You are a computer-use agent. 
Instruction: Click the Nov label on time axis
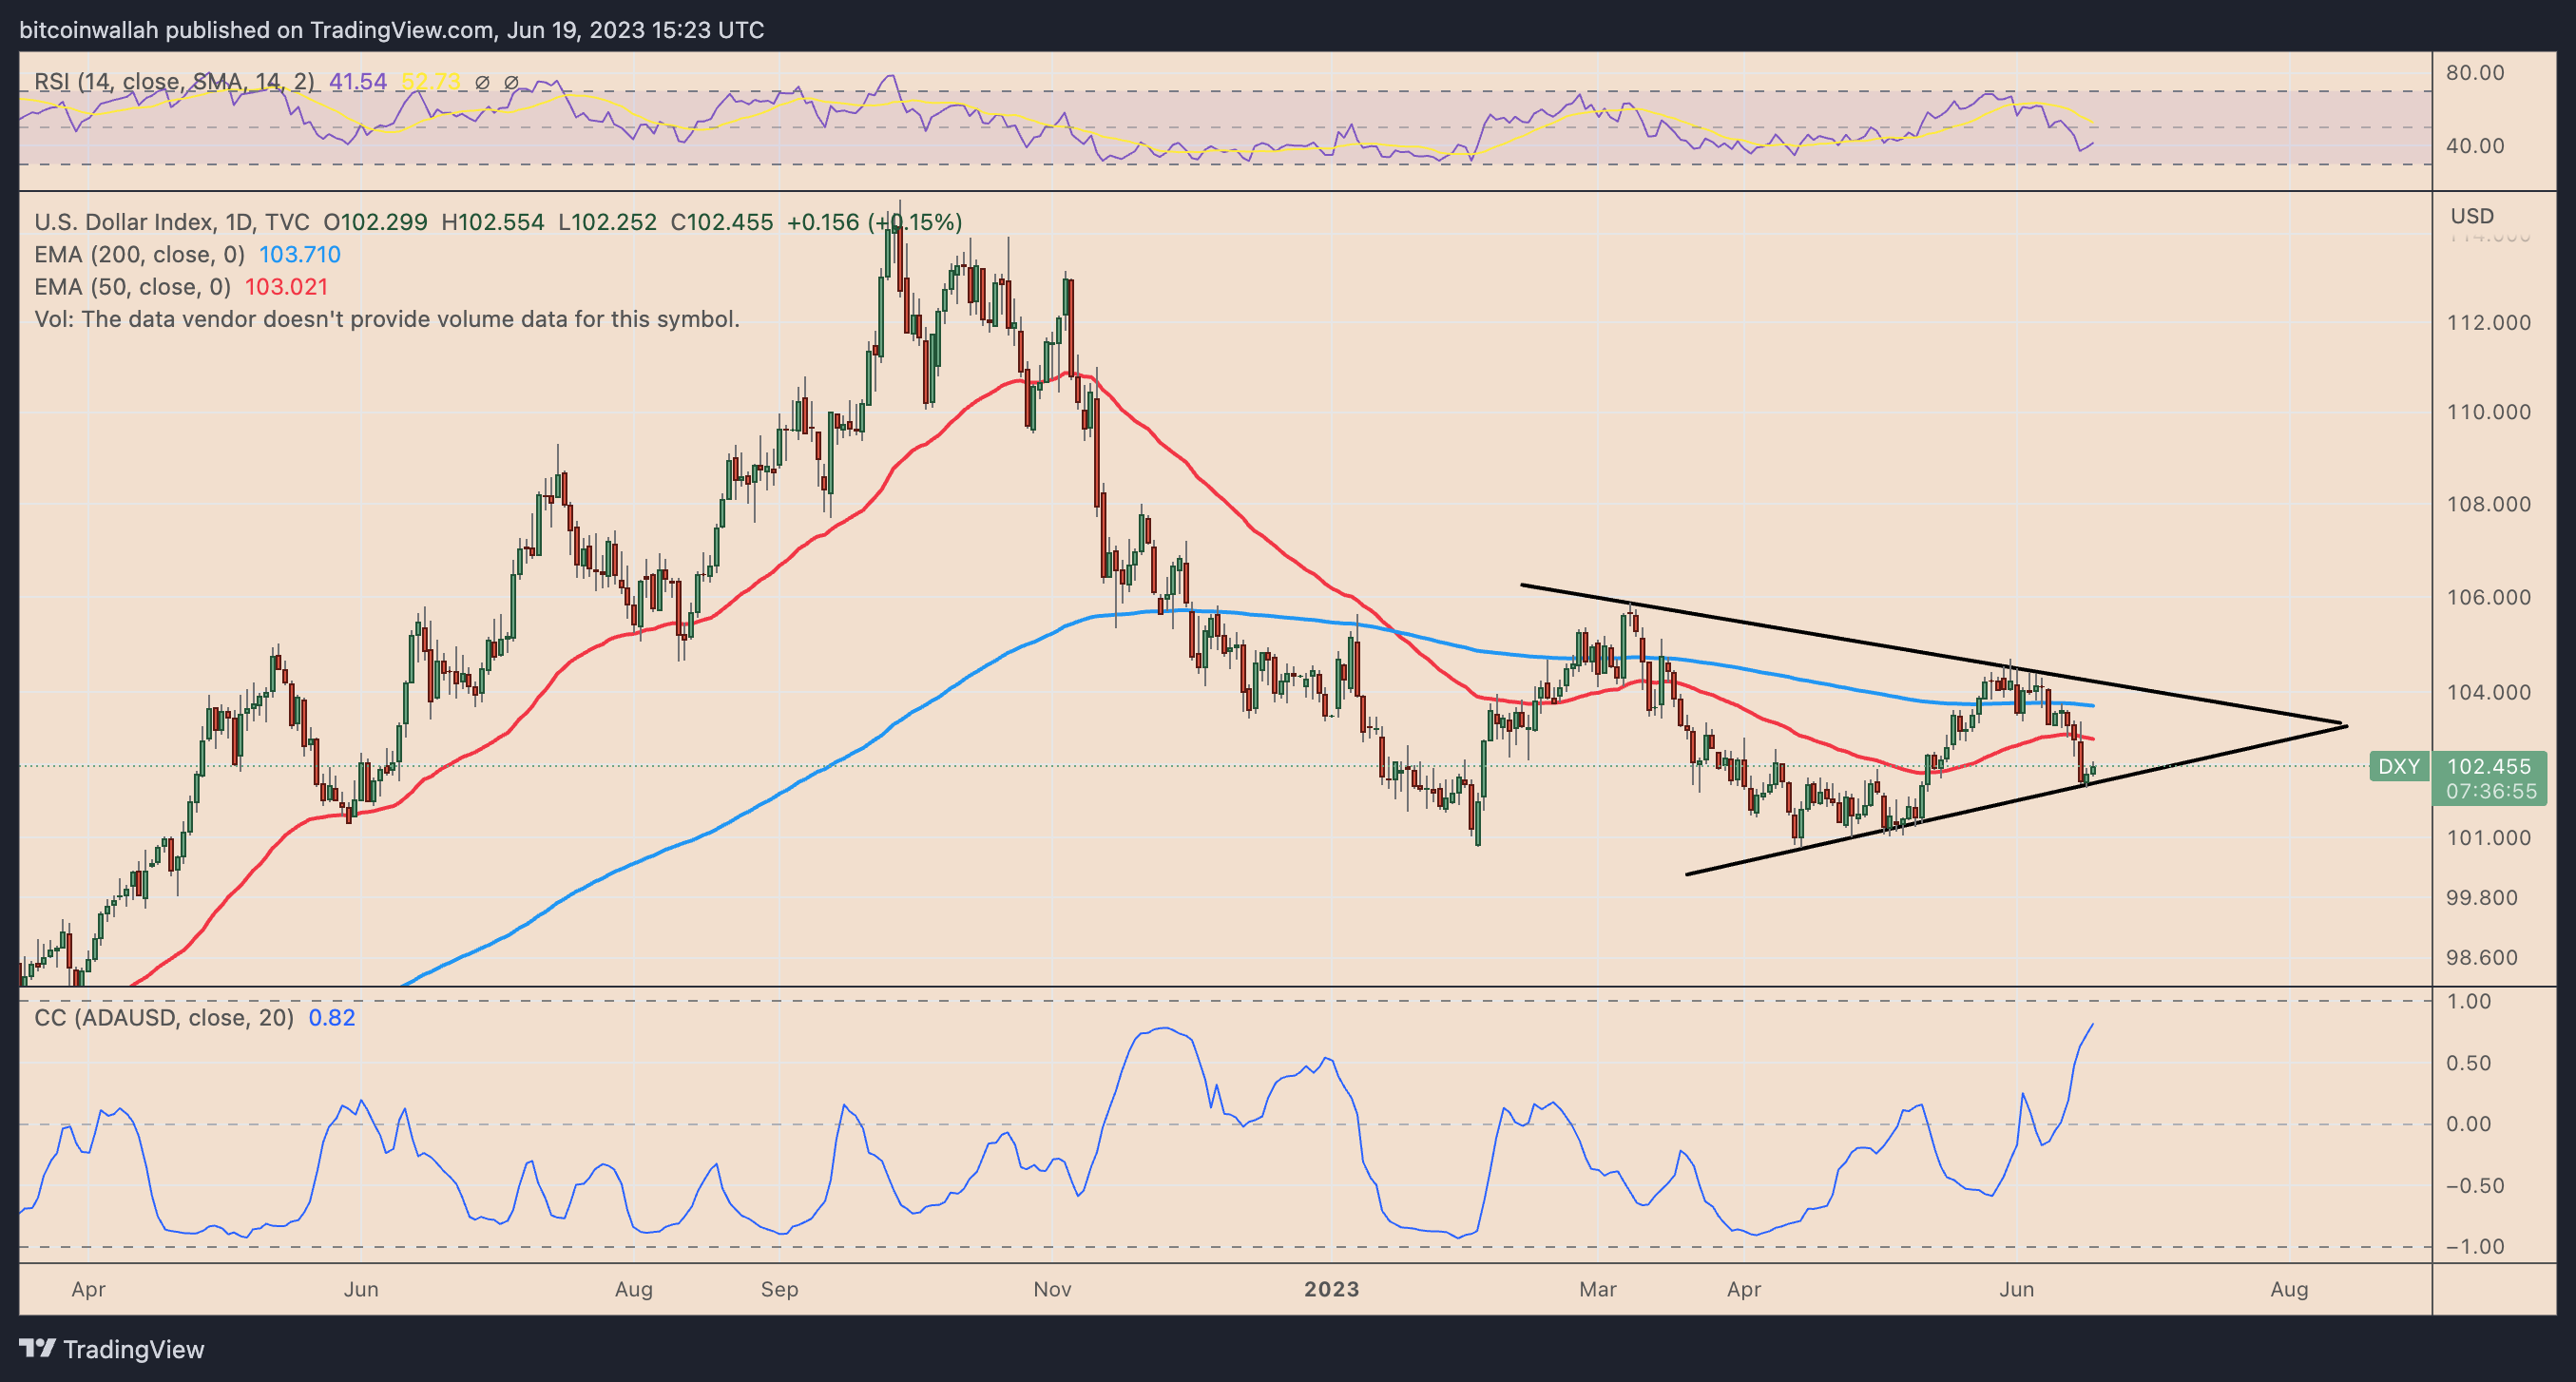tap(1052, 1289)
